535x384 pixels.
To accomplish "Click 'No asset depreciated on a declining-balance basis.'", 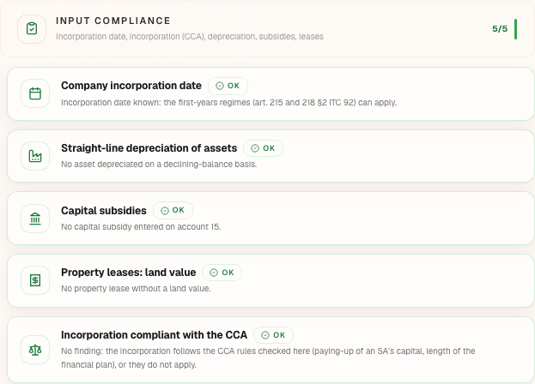I will pyautogui.click(x=159, y=164).
